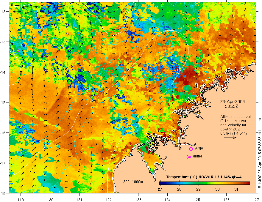Click the time text 20:52Z
This screenshot has height=202, width=262.
[231, 106]
